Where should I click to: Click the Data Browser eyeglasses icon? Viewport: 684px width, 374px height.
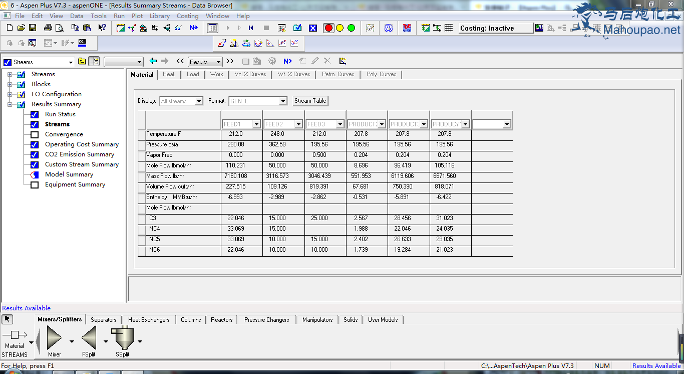(x=178, y=28)
